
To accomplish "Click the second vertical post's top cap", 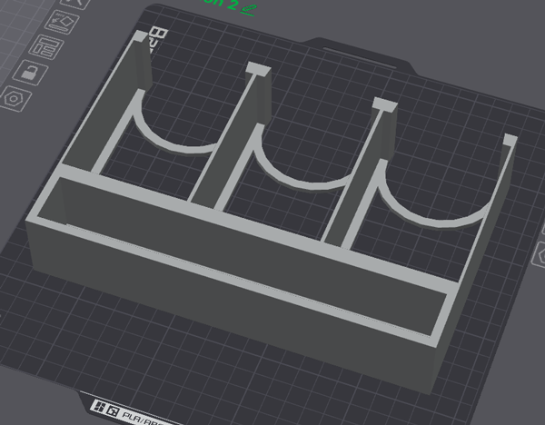I will pyautogui.click(x=256, y=69).
